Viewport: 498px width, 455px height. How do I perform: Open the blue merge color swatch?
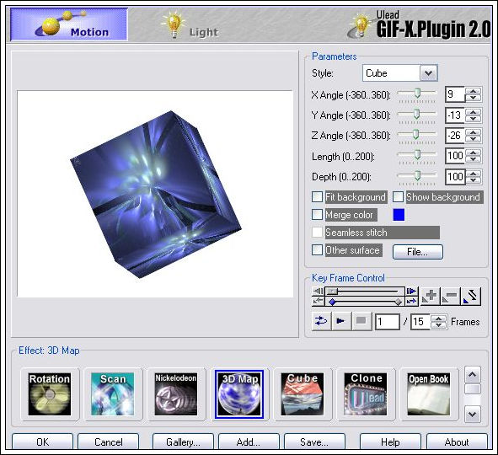pos(399,215)
